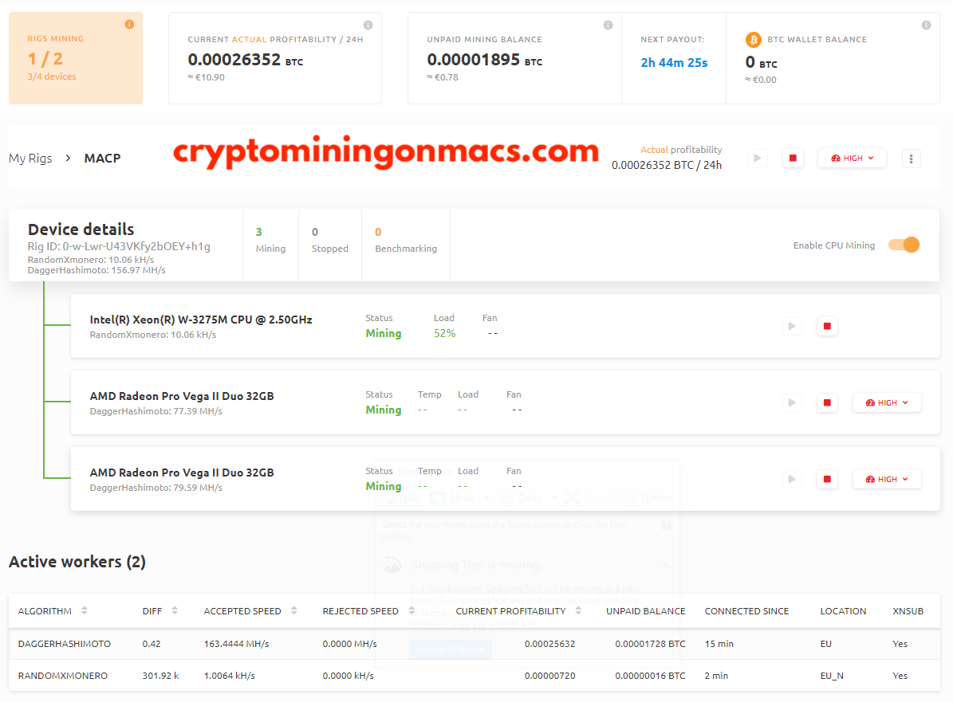Click the BTC wallet balance 0 BTC value
953x702 pixels.
point(761,62)
